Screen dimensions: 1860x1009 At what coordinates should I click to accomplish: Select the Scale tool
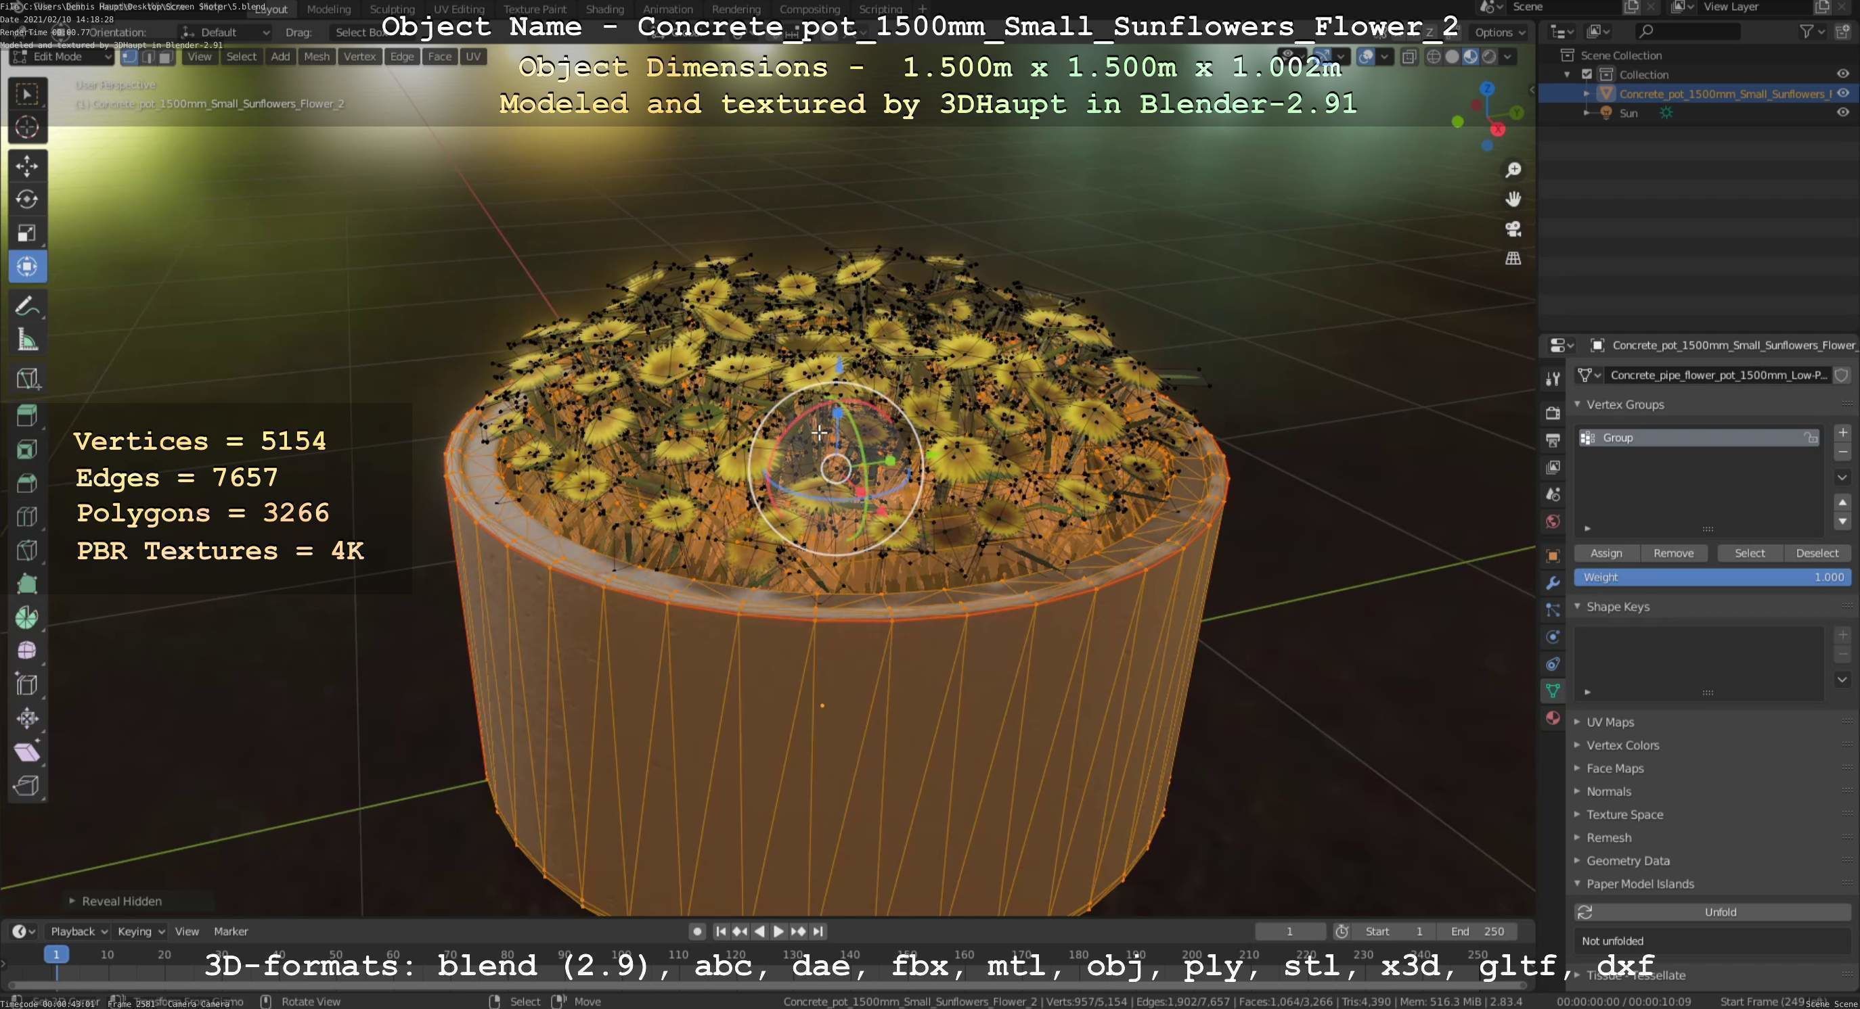point(28,233)
